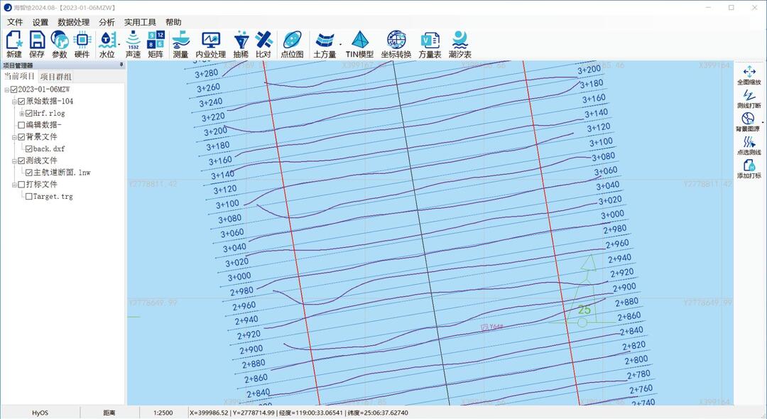The image size is (767, 419).
Task: Click the 全图缩放 zoom-to-extent icon
Action: pos(749,76)
